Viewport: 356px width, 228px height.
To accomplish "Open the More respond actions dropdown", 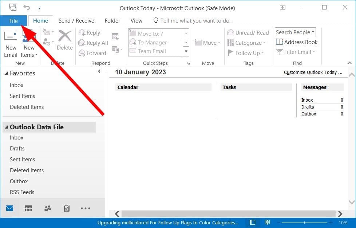I will (x=117, y=49).
